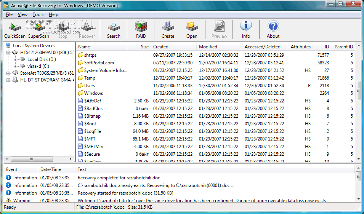Select the SoftPortal.com folder icon
The image size is (364, 214).
coord(80,62)
